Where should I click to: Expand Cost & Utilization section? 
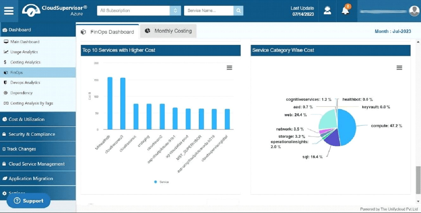tap(38, 119)
